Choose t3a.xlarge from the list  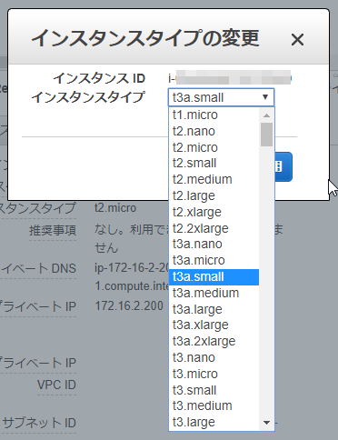pyautogui.click(x=214, y=325)
